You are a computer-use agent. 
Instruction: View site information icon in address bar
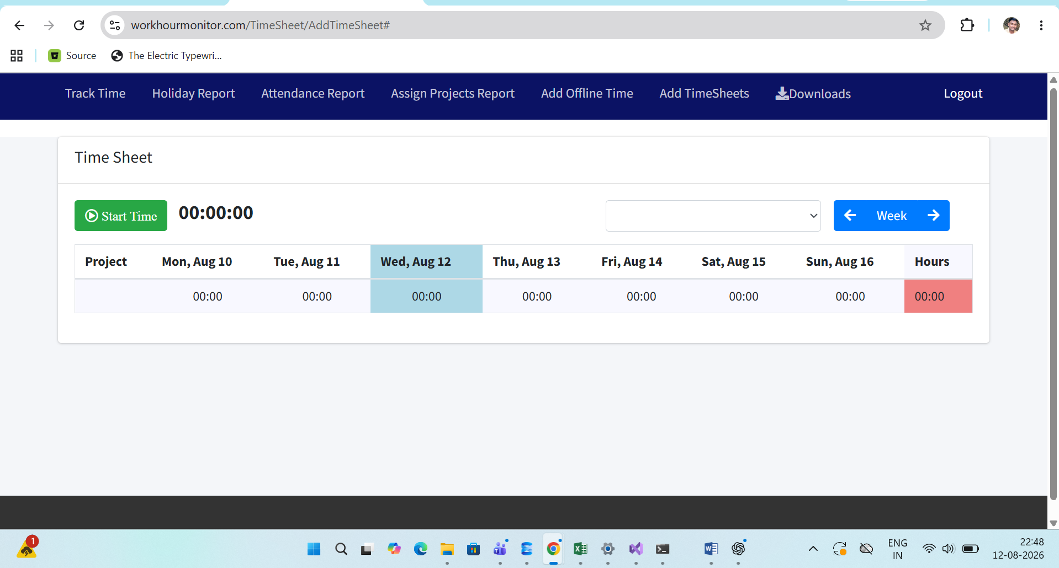pos(115,25)
